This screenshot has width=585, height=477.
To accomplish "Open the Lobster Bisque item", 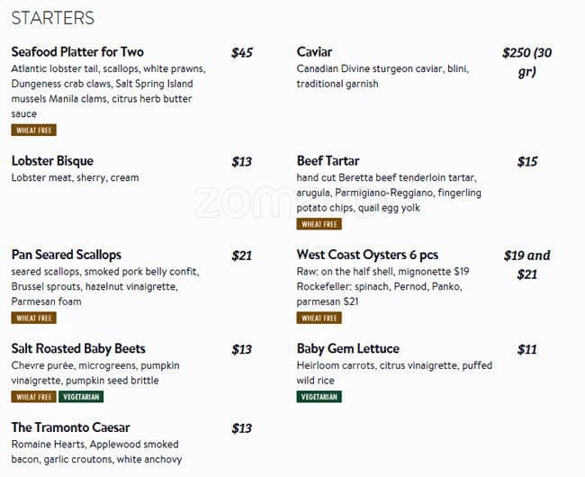I will coord(52,161).
